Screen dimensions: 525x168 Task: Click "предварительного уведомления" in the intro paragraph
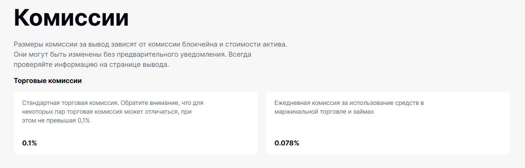[x=176, y=55]
